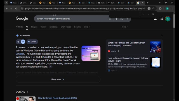Screen dimensions: 179x101
Task: Select the Forums search tab
Action: (77, 27)
